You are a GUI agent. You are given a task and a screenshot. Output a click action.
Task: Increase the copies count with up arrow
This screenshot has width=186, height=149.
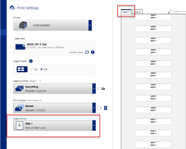(x=106, y=107)
